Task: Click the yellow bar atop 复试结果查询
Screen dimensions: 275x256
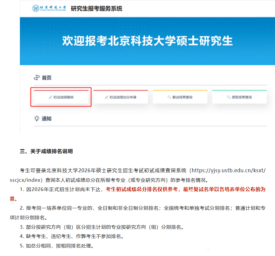Action: click(x=180, y=90)
